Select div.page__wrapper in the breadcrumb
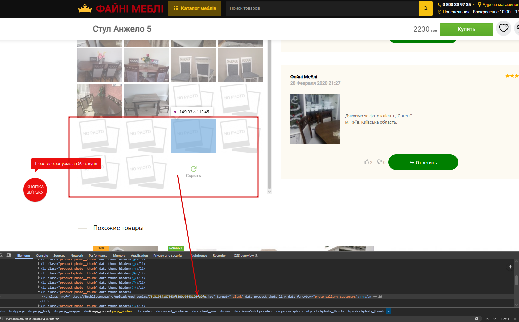The image size is (519, 322). [67, 311]
